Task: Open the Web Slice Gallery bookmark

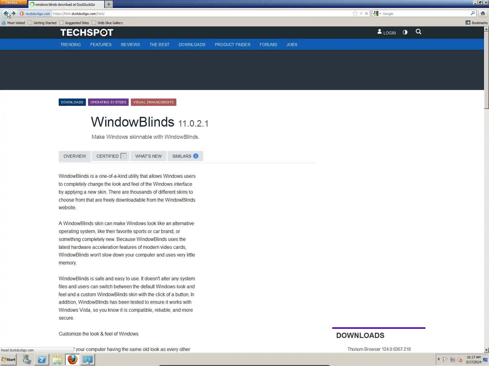Action: (x=107, y=23)
